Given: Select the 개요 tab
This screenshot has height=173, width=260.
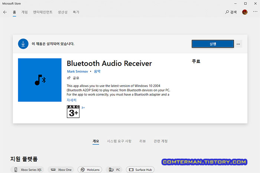Looking at the screenshot, I should 96,141.
